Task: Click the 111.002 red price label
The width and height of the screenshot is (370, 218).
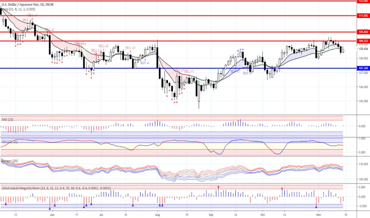Action: (x=363, y=15)
